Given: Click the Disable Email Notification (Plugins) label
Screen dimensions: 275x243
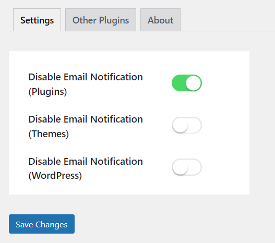Looking at the screenshot, I should [86, 84].
